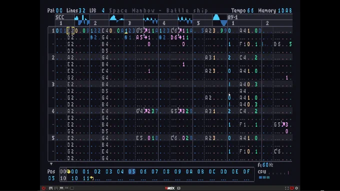Click the Pat value 00

coord(59,10)
